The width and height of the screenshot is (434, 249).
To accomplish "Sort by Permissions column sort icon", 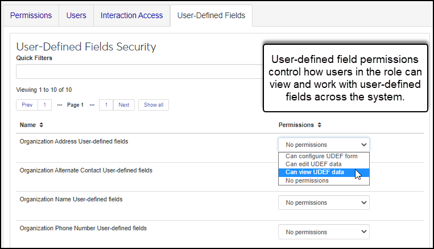I will (320, 125).
